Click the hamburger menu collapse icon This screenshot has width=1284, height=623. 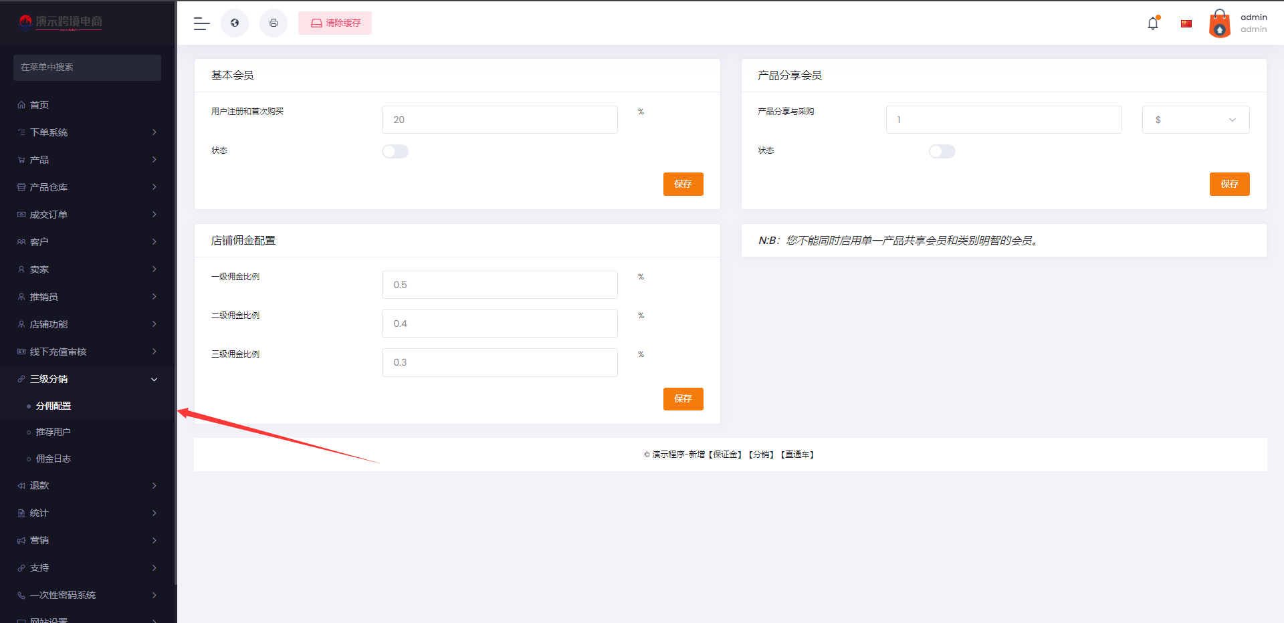(201, 23)
